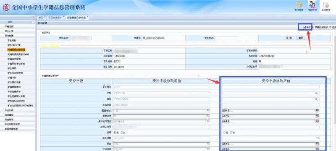Open 系统管理 gear icon in header
336x151 pixels.
click(326, 6)
